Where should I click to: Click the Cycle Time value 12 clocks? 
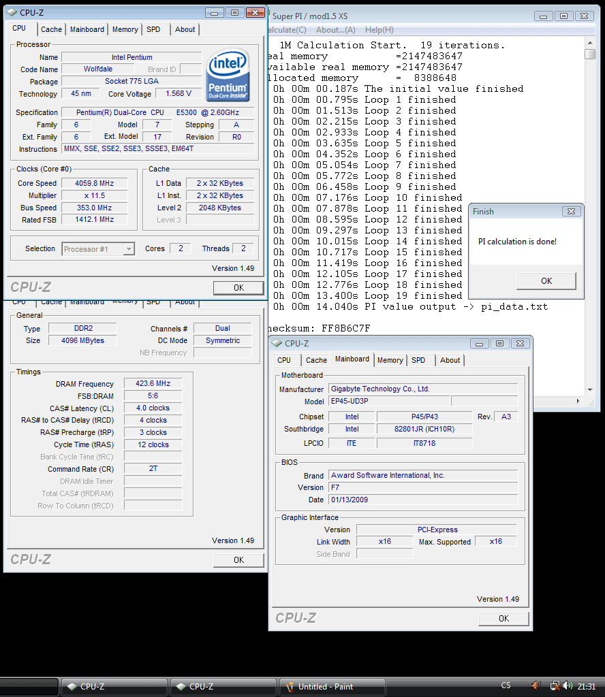[x=153, y=444]
